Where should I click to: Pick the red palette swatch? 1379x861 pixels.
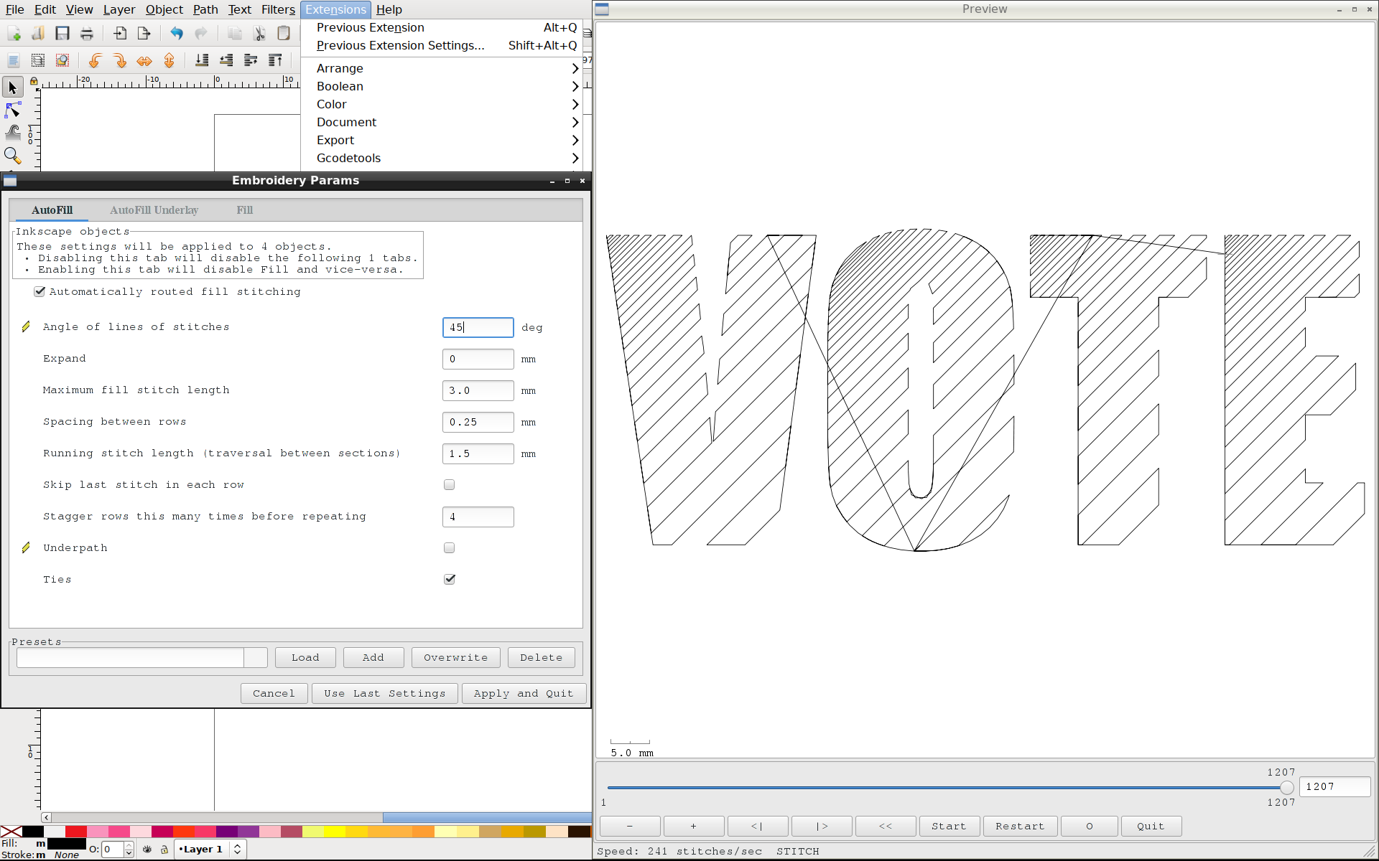pyautogui.click(x=75, y=832)
